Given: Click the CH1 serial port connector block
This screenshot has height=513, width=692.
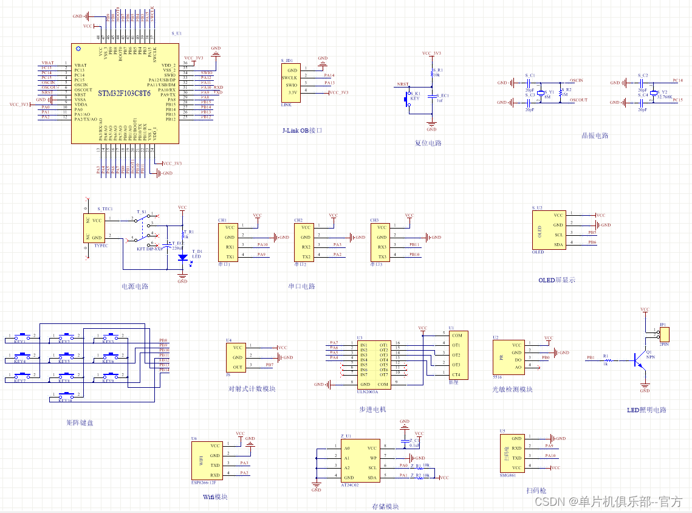Looking at the screenshot, I should point(228,243).
